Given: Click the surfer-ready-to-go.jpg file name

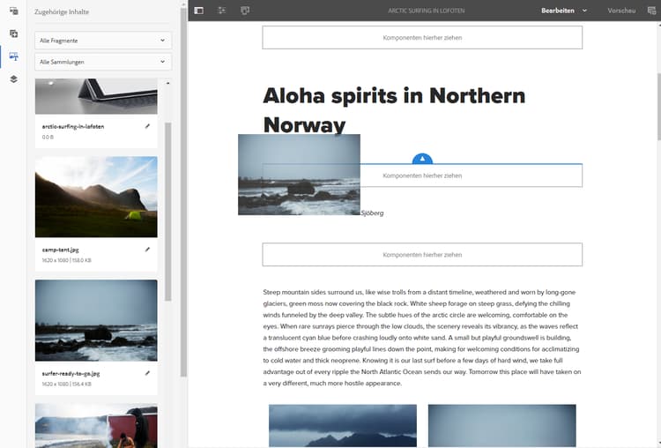Looking at the screenshot, I should tap(71, 373).
